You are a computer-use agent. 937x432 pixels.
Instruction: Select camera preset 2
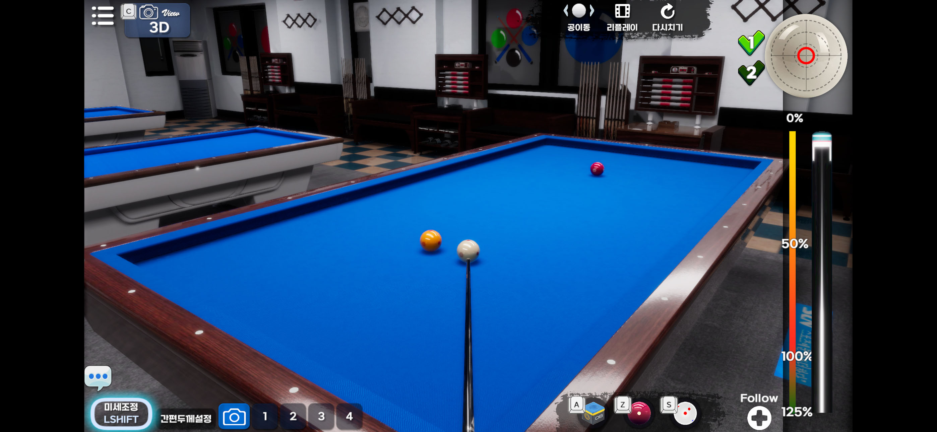pyautogui.click(x=293, y=416)
